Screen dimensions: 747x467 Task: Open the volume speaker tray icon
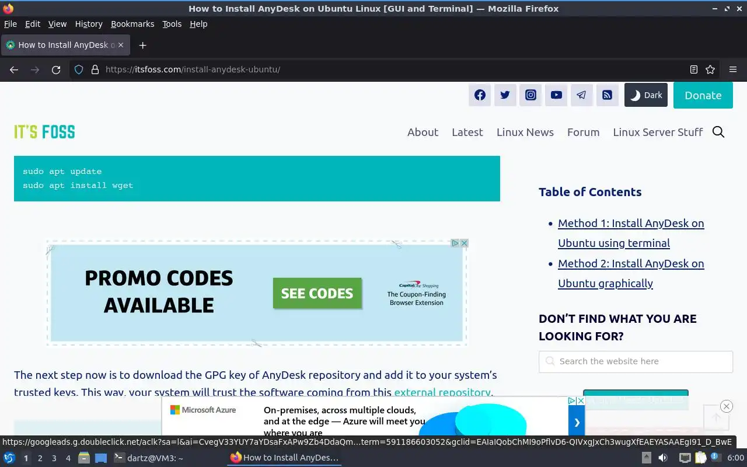coord(663,458)
